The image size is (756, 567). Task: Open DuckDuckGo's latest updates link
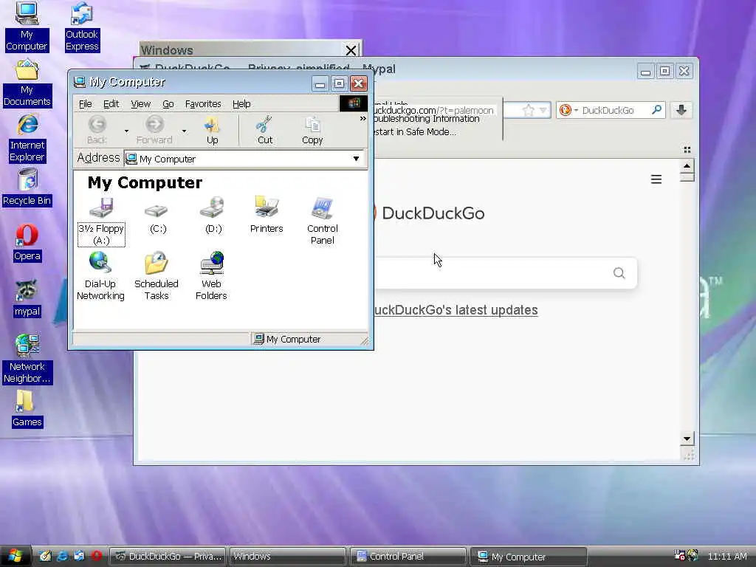(456, 309)
